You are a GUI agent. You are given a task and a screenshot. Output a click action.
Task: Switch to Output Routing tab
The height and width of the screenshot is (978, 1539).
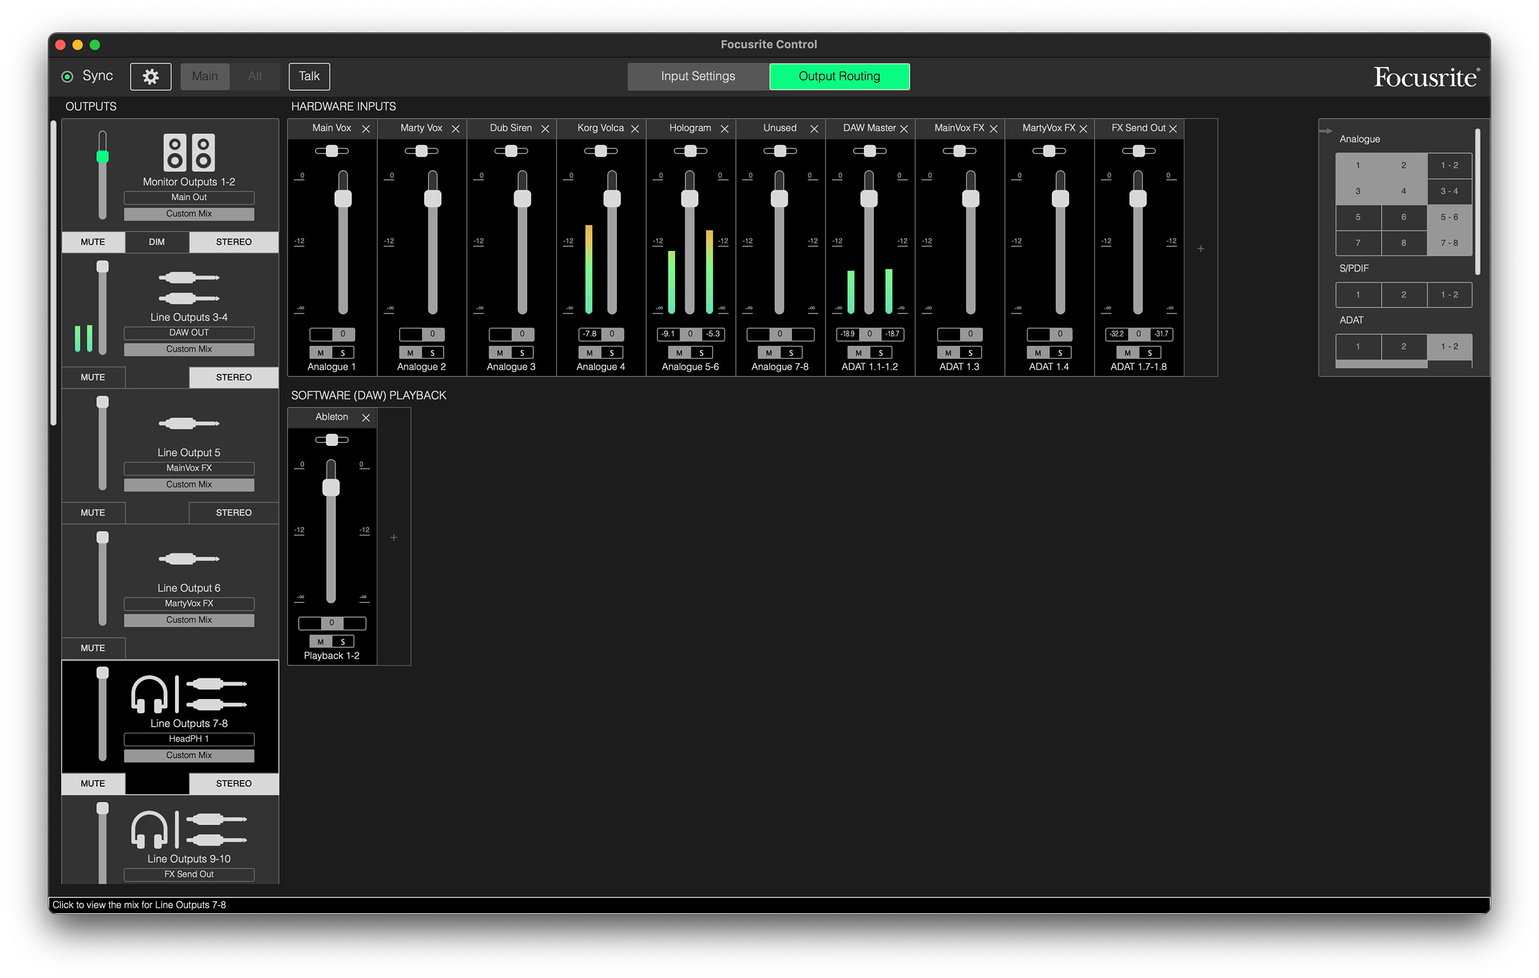pos(839,76)
